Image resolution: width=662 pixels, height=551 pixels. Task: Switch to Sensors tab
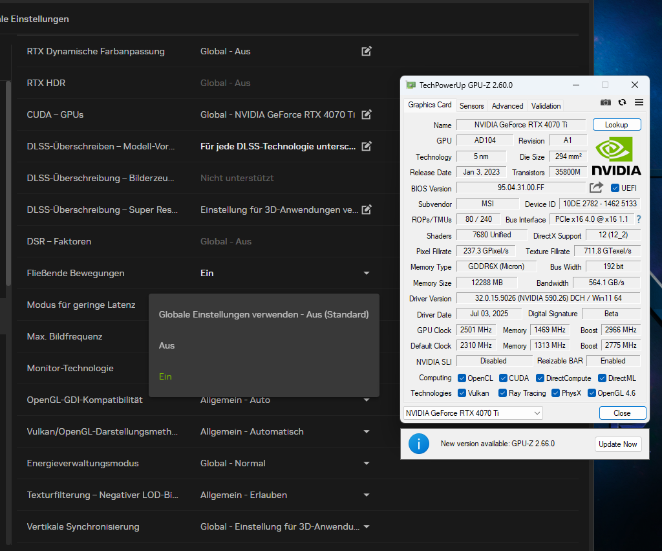coord(471,106)
